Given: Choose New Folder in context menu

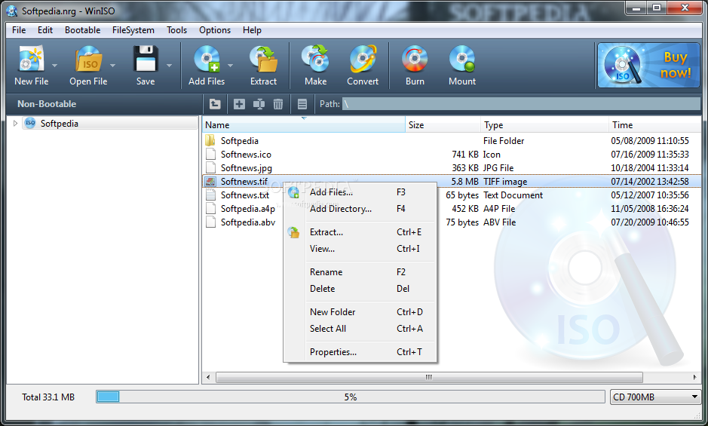Looking at the screenshot, I should (360, 312).
